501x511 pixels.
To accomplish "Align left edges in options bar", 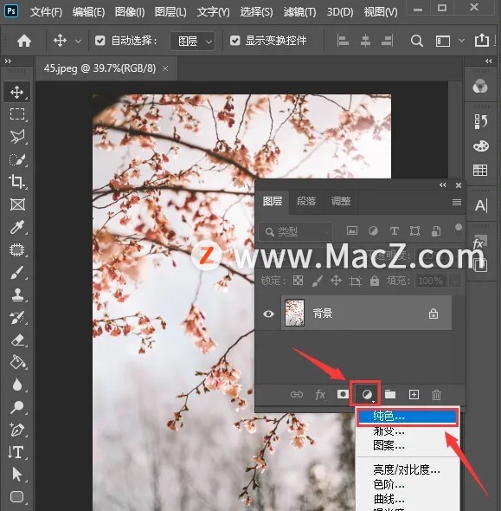I will (x=343, y=41).
